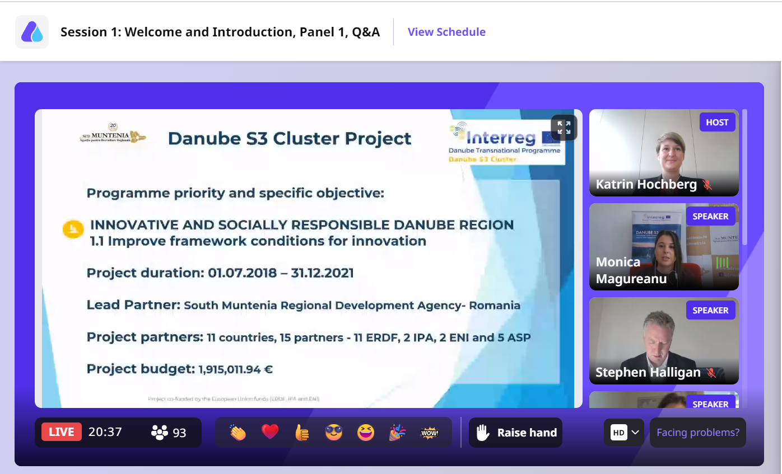Click the Sud Muntenia logo on slide

pos(113,133)
